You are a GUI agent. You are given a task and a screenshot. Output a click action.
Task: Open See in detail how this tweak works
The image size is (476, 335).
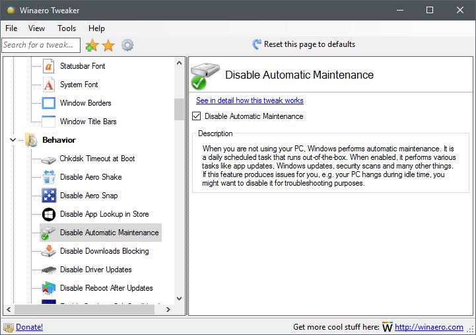tap(250, 100)
